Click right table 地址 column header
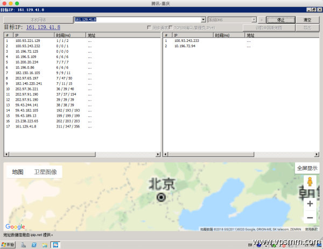Viewport: 323px width, 249px height. (282, 35)
